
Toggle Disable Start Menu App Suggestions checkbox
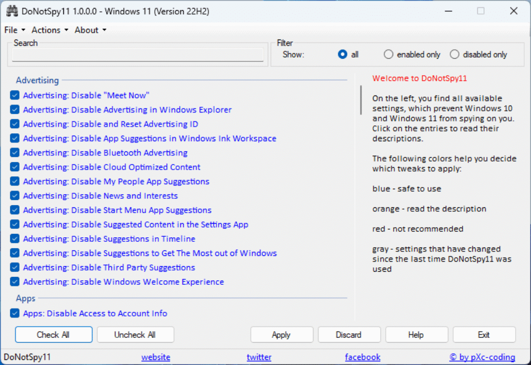coord(15,210)
